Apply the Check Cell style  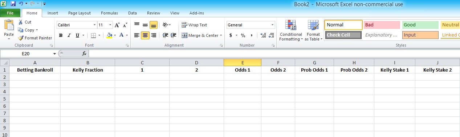point(343,35)
